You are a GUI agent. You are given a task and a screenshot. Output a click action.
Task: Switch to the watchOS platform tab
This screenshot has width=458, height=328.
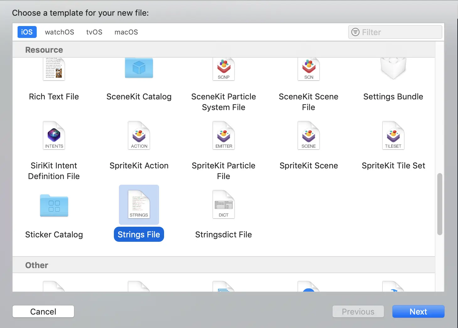point(60,32)
